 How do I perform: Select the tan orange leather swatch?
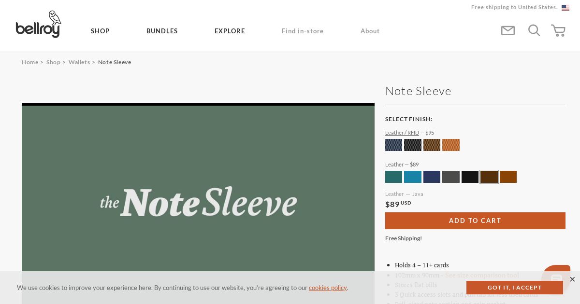pyautogui.click(x=508, y=177)
